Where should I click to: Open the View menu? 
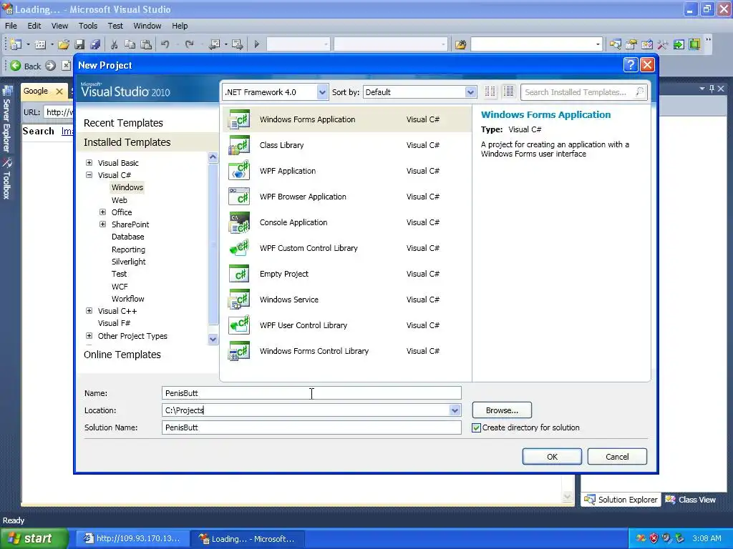point(59,26)
